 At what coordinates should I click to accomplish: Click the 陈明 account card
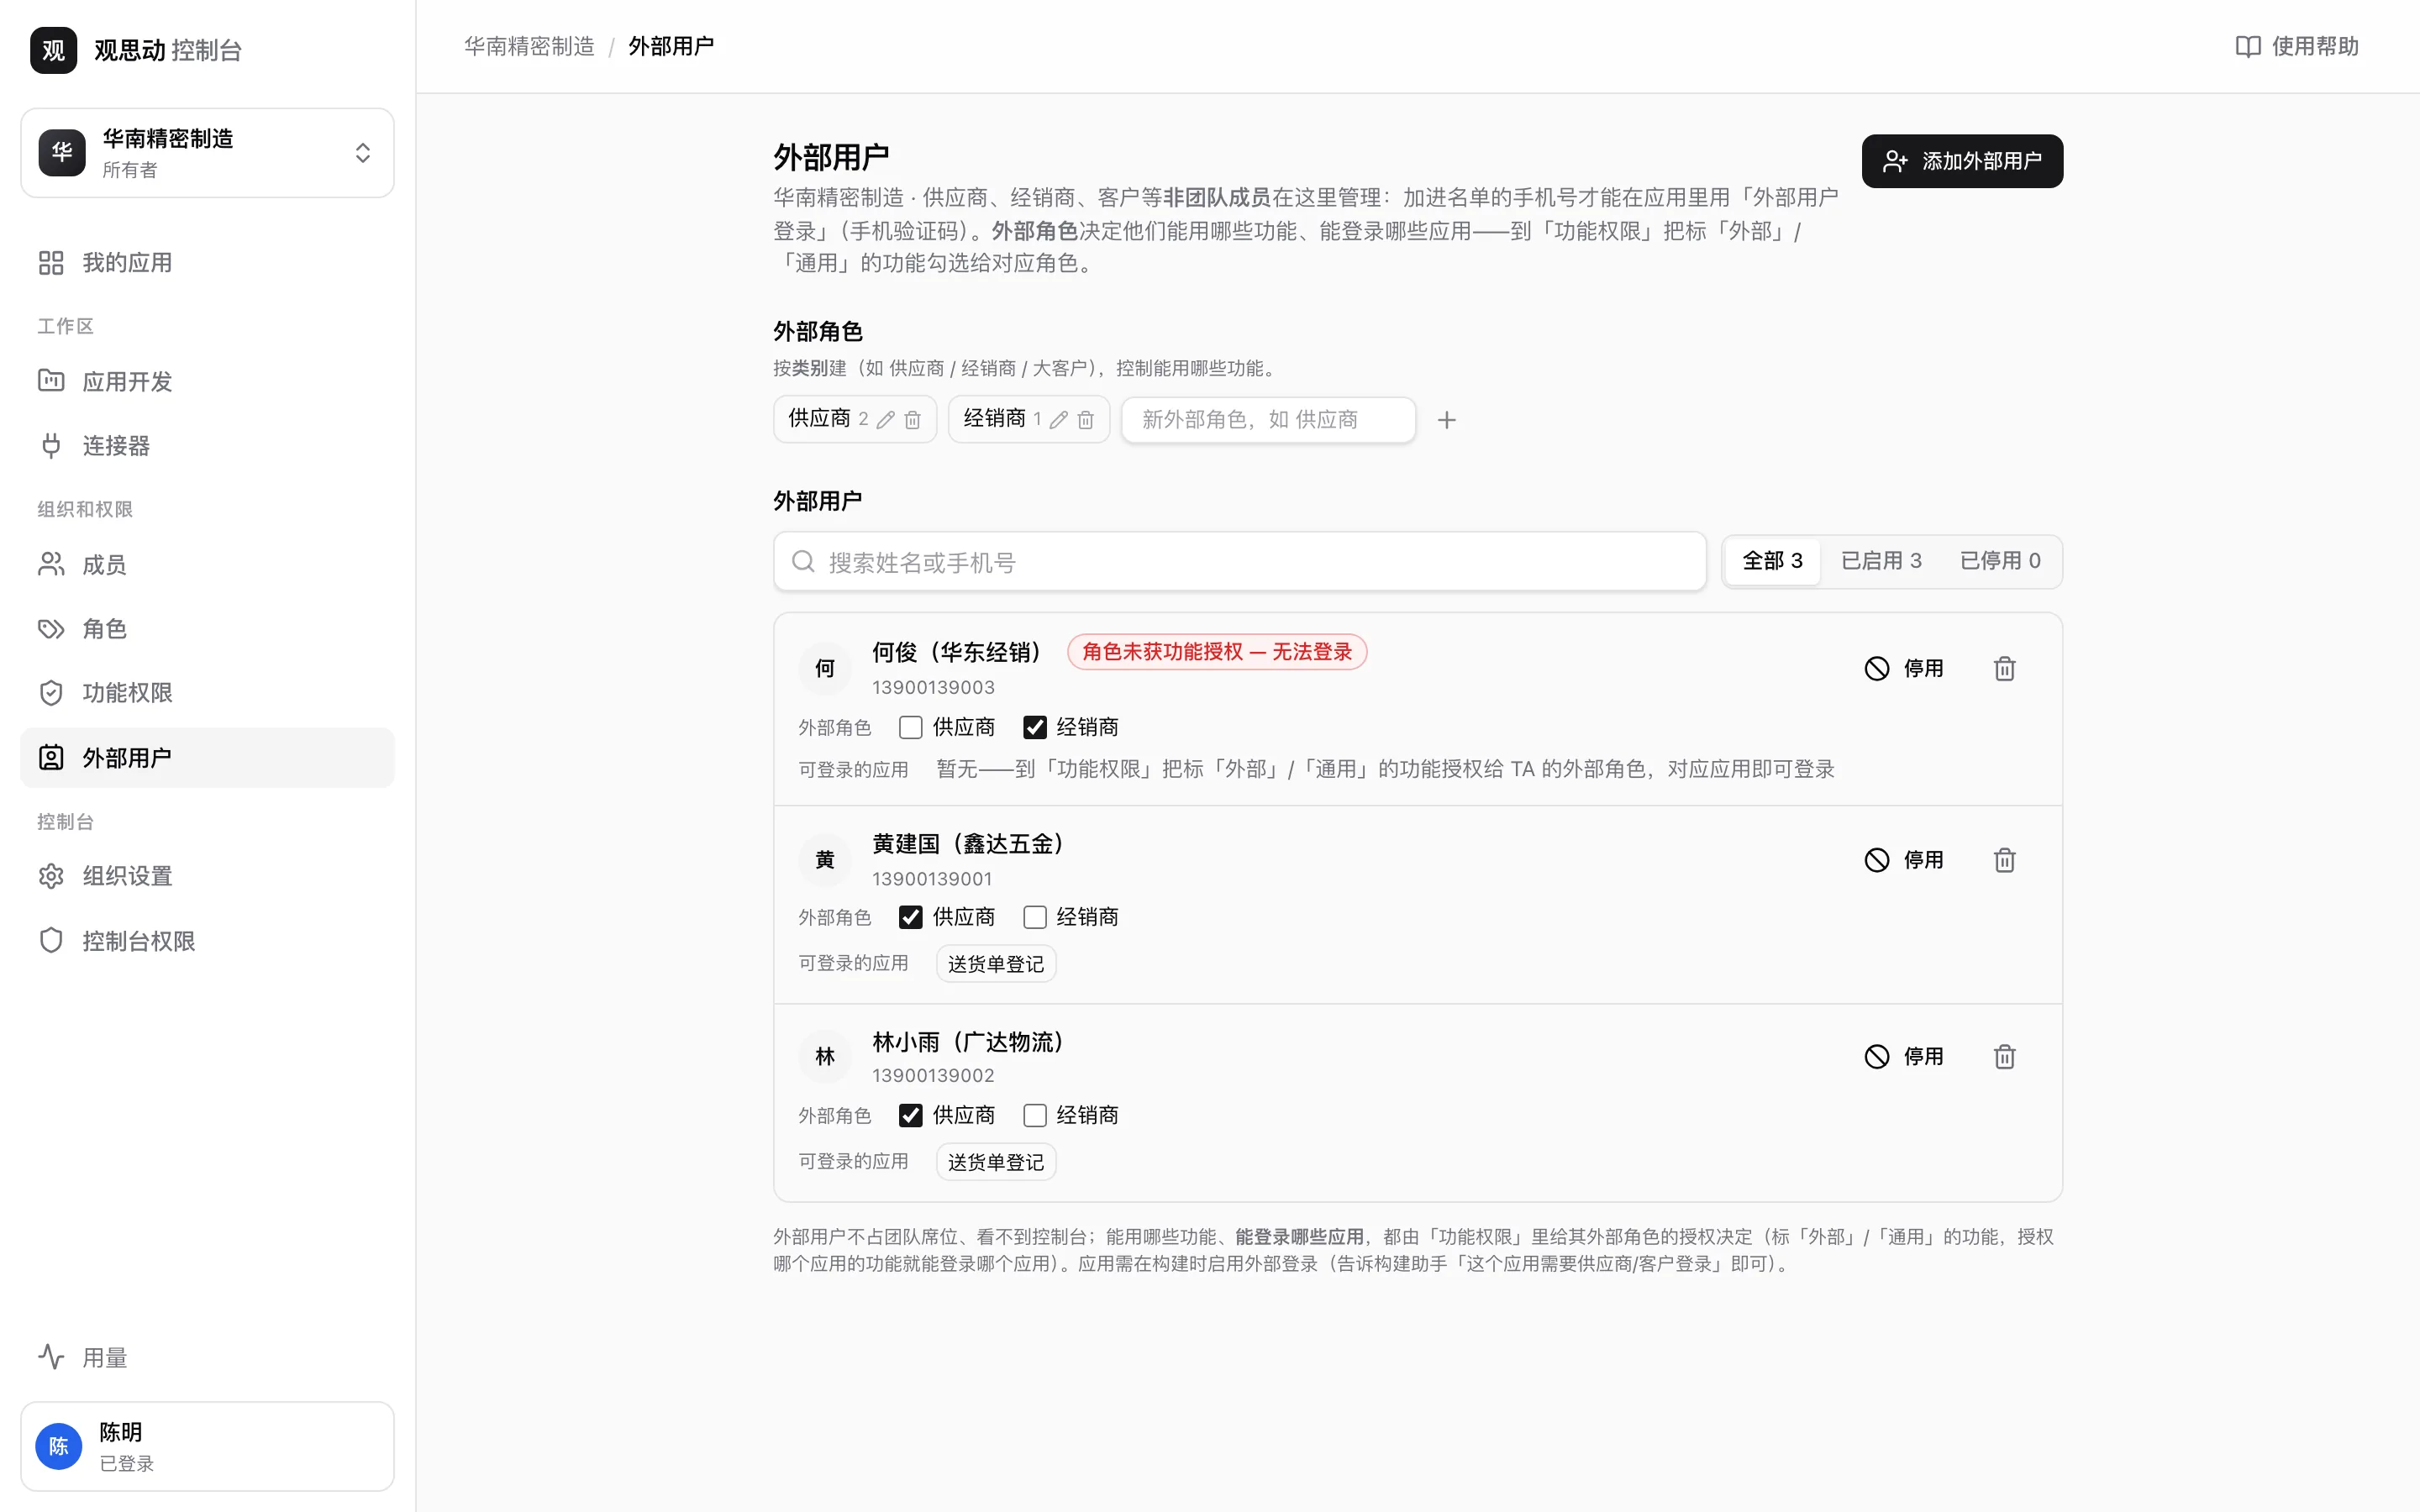click(207, 1446)
